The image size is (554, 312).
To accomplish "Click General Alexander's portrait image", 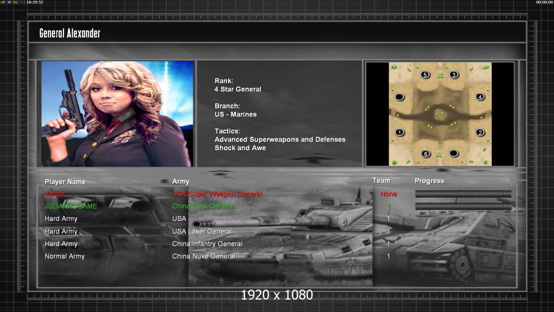I will (x=117, y=114).
